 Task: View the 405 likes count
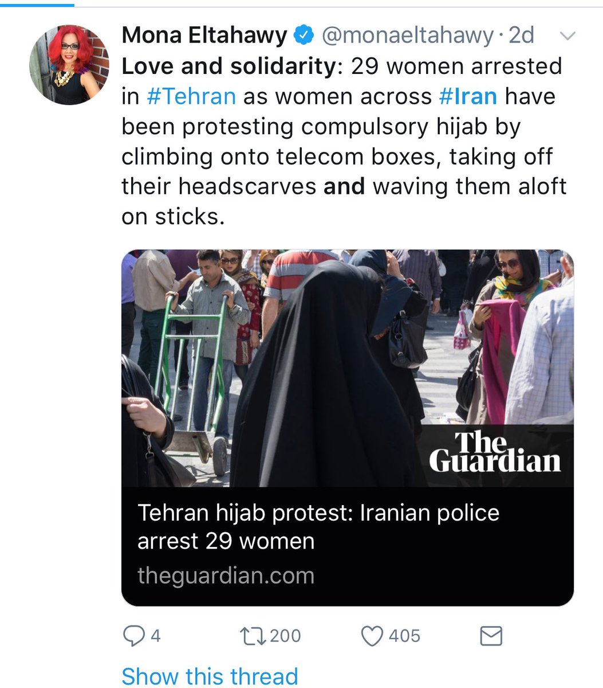[x=405, y=636]
